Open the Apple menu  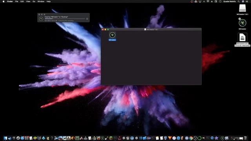4,2
